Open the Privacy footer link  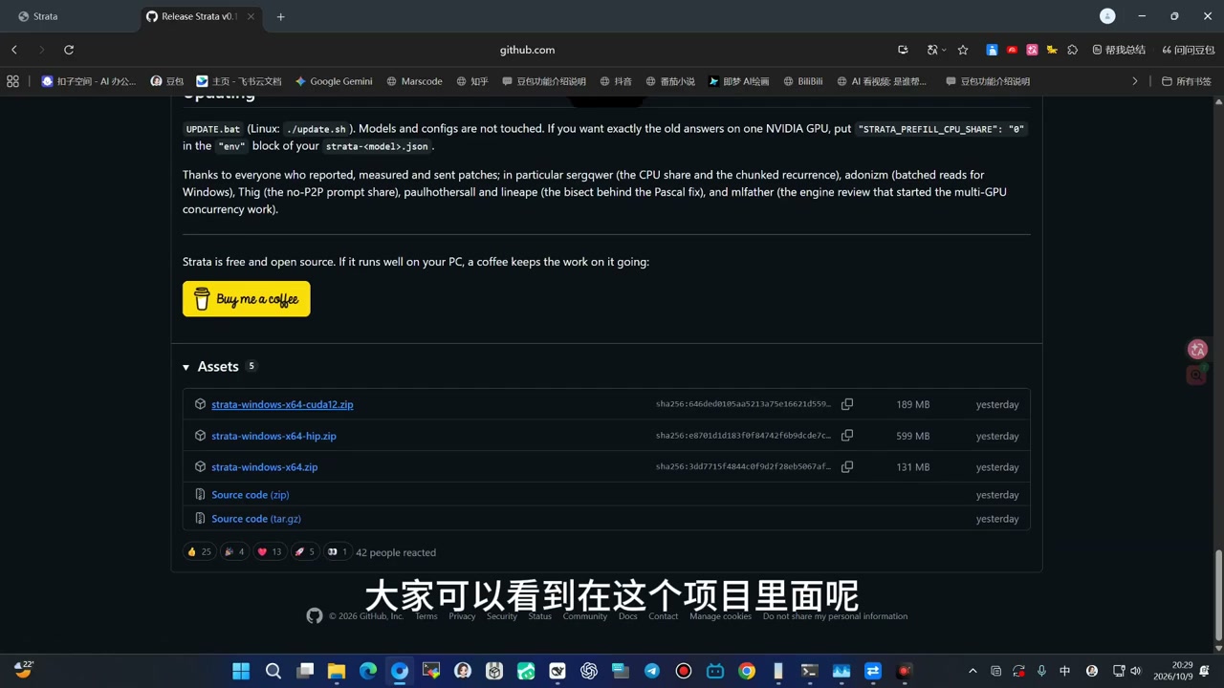462,616
